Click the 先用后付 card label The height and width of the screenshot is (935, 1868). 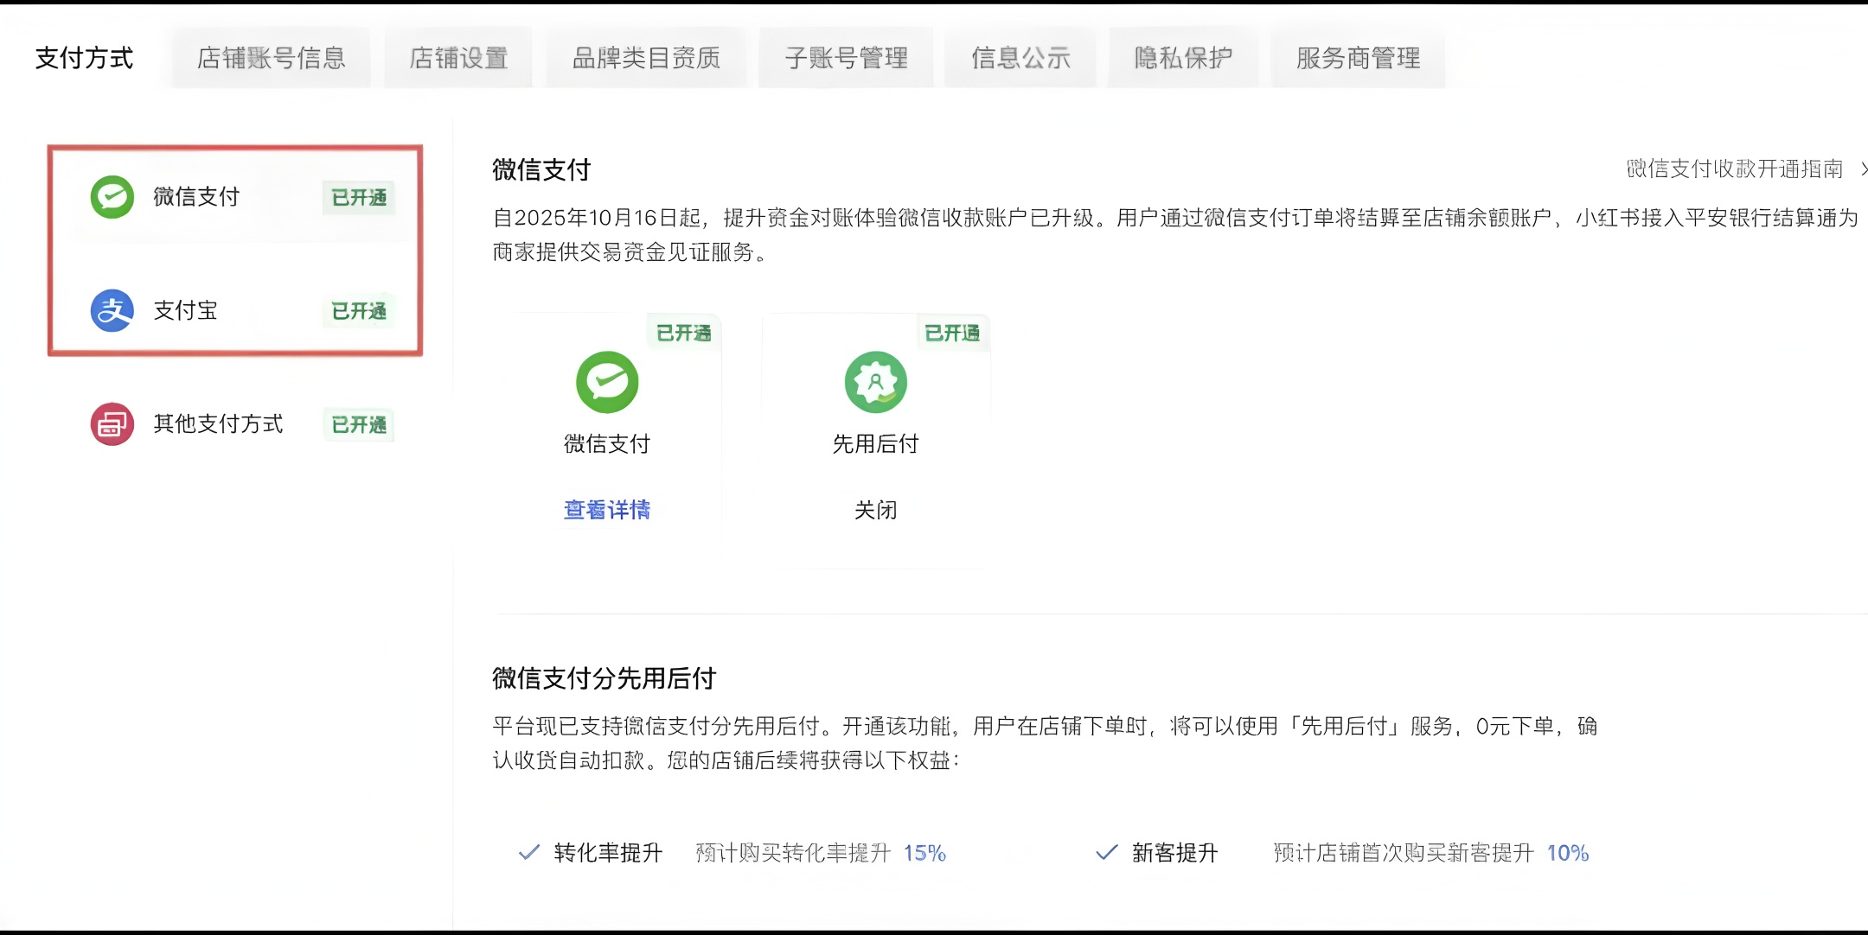coord(876,443)
